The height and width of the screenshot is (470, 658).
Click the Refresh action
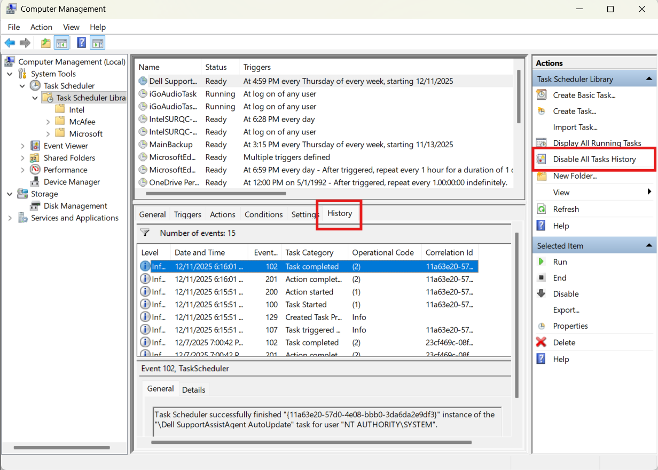(566, 209)
